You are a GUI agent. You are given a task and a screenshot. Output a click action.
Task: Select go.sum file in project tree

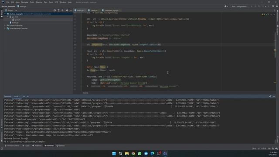[x=17, y=20]
